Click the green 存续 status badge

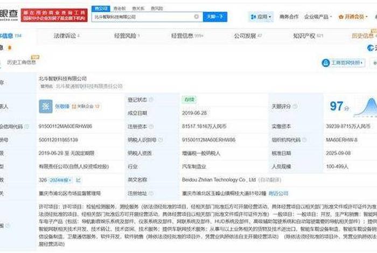click(x=189, y=100)
